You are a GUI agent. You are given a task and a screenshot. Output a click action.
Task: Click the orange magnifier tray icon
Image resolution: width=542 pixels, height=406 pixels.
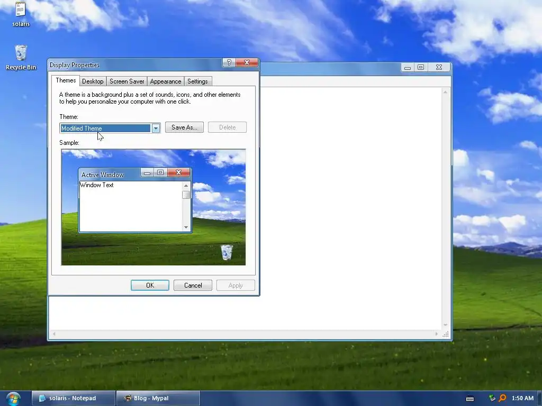point(503,398)
